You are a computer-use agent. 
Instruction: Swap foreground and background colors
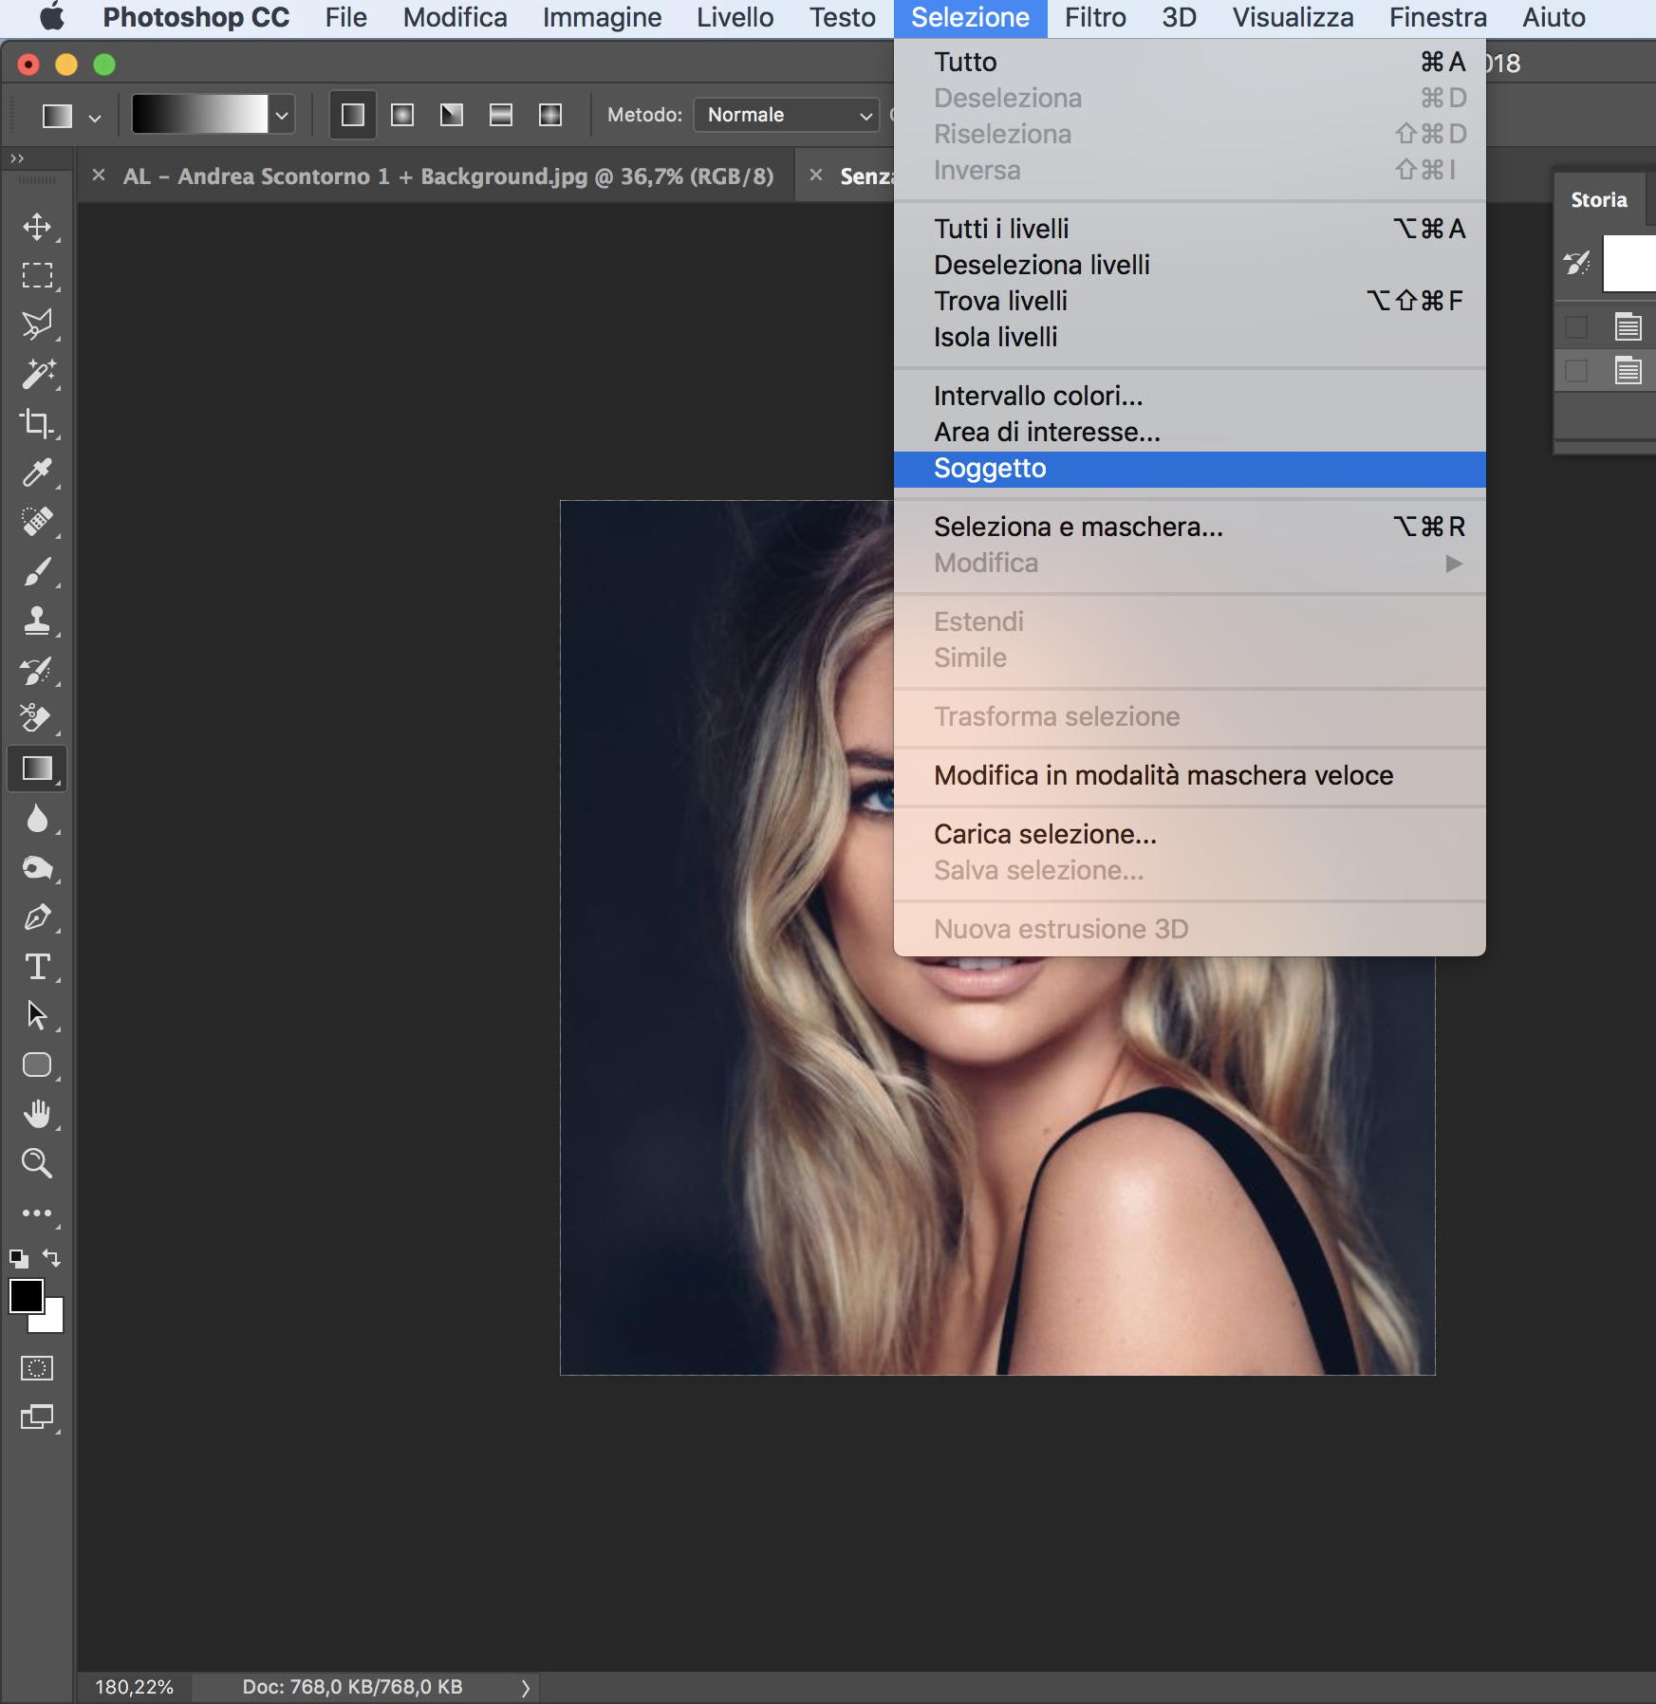point(52,1258)
